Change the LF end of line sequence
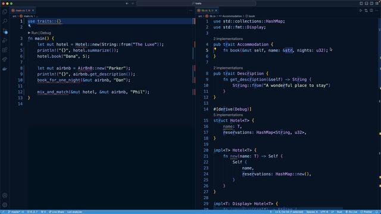Screen dimensions: 381x214 pos(332,212)
